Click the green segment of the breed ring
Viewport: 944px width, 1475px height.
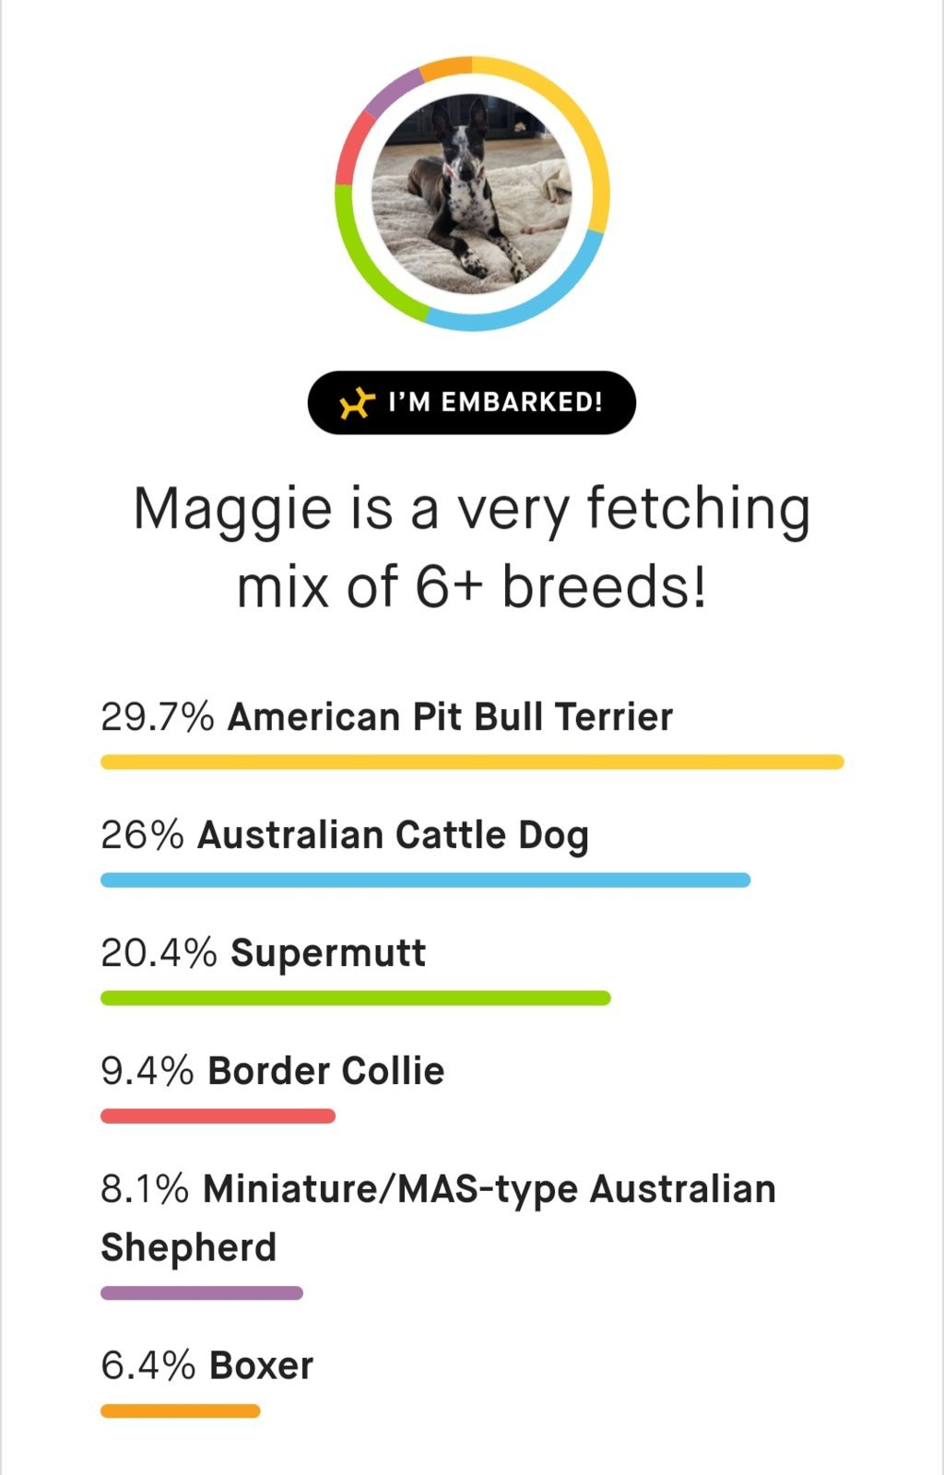tap(365, 267)
